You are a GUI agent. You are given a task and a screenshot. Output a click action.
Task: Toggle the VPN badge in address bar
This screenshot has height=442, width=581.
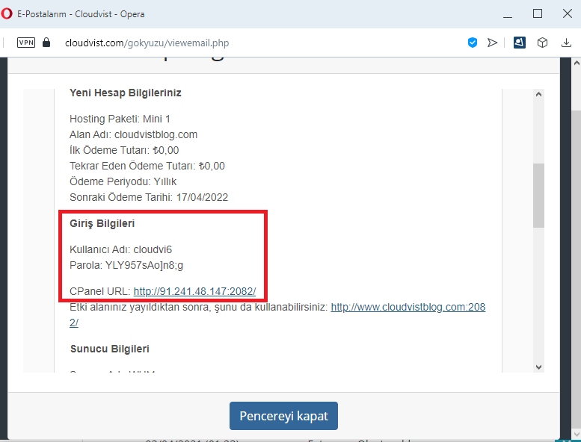(26, 43)
